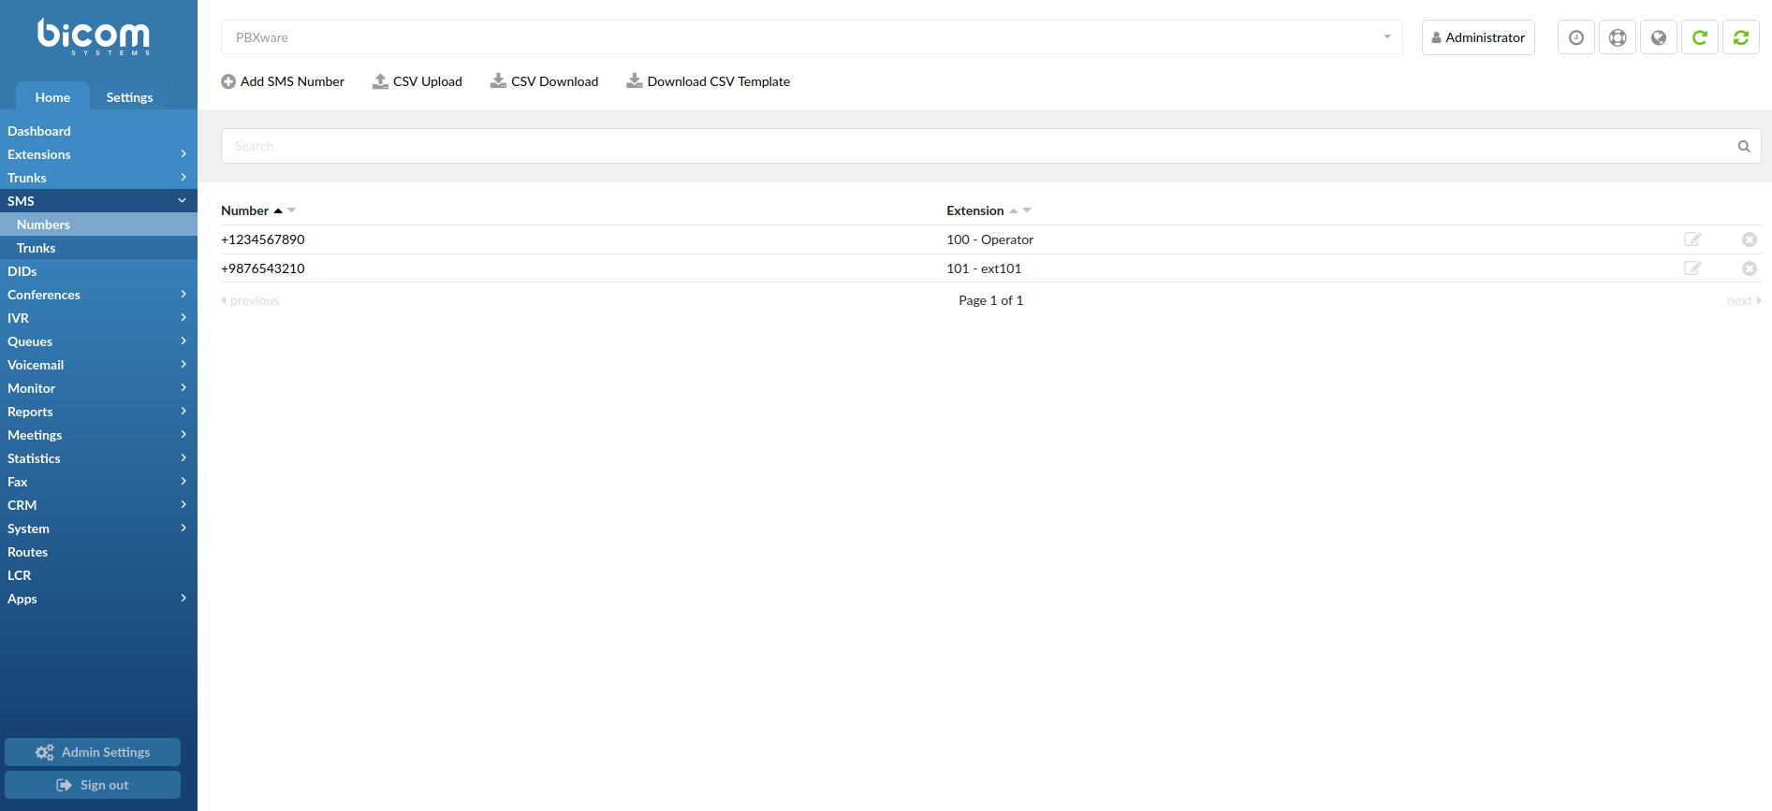Edit the +9876543210 number entry

click(1692, 268)
